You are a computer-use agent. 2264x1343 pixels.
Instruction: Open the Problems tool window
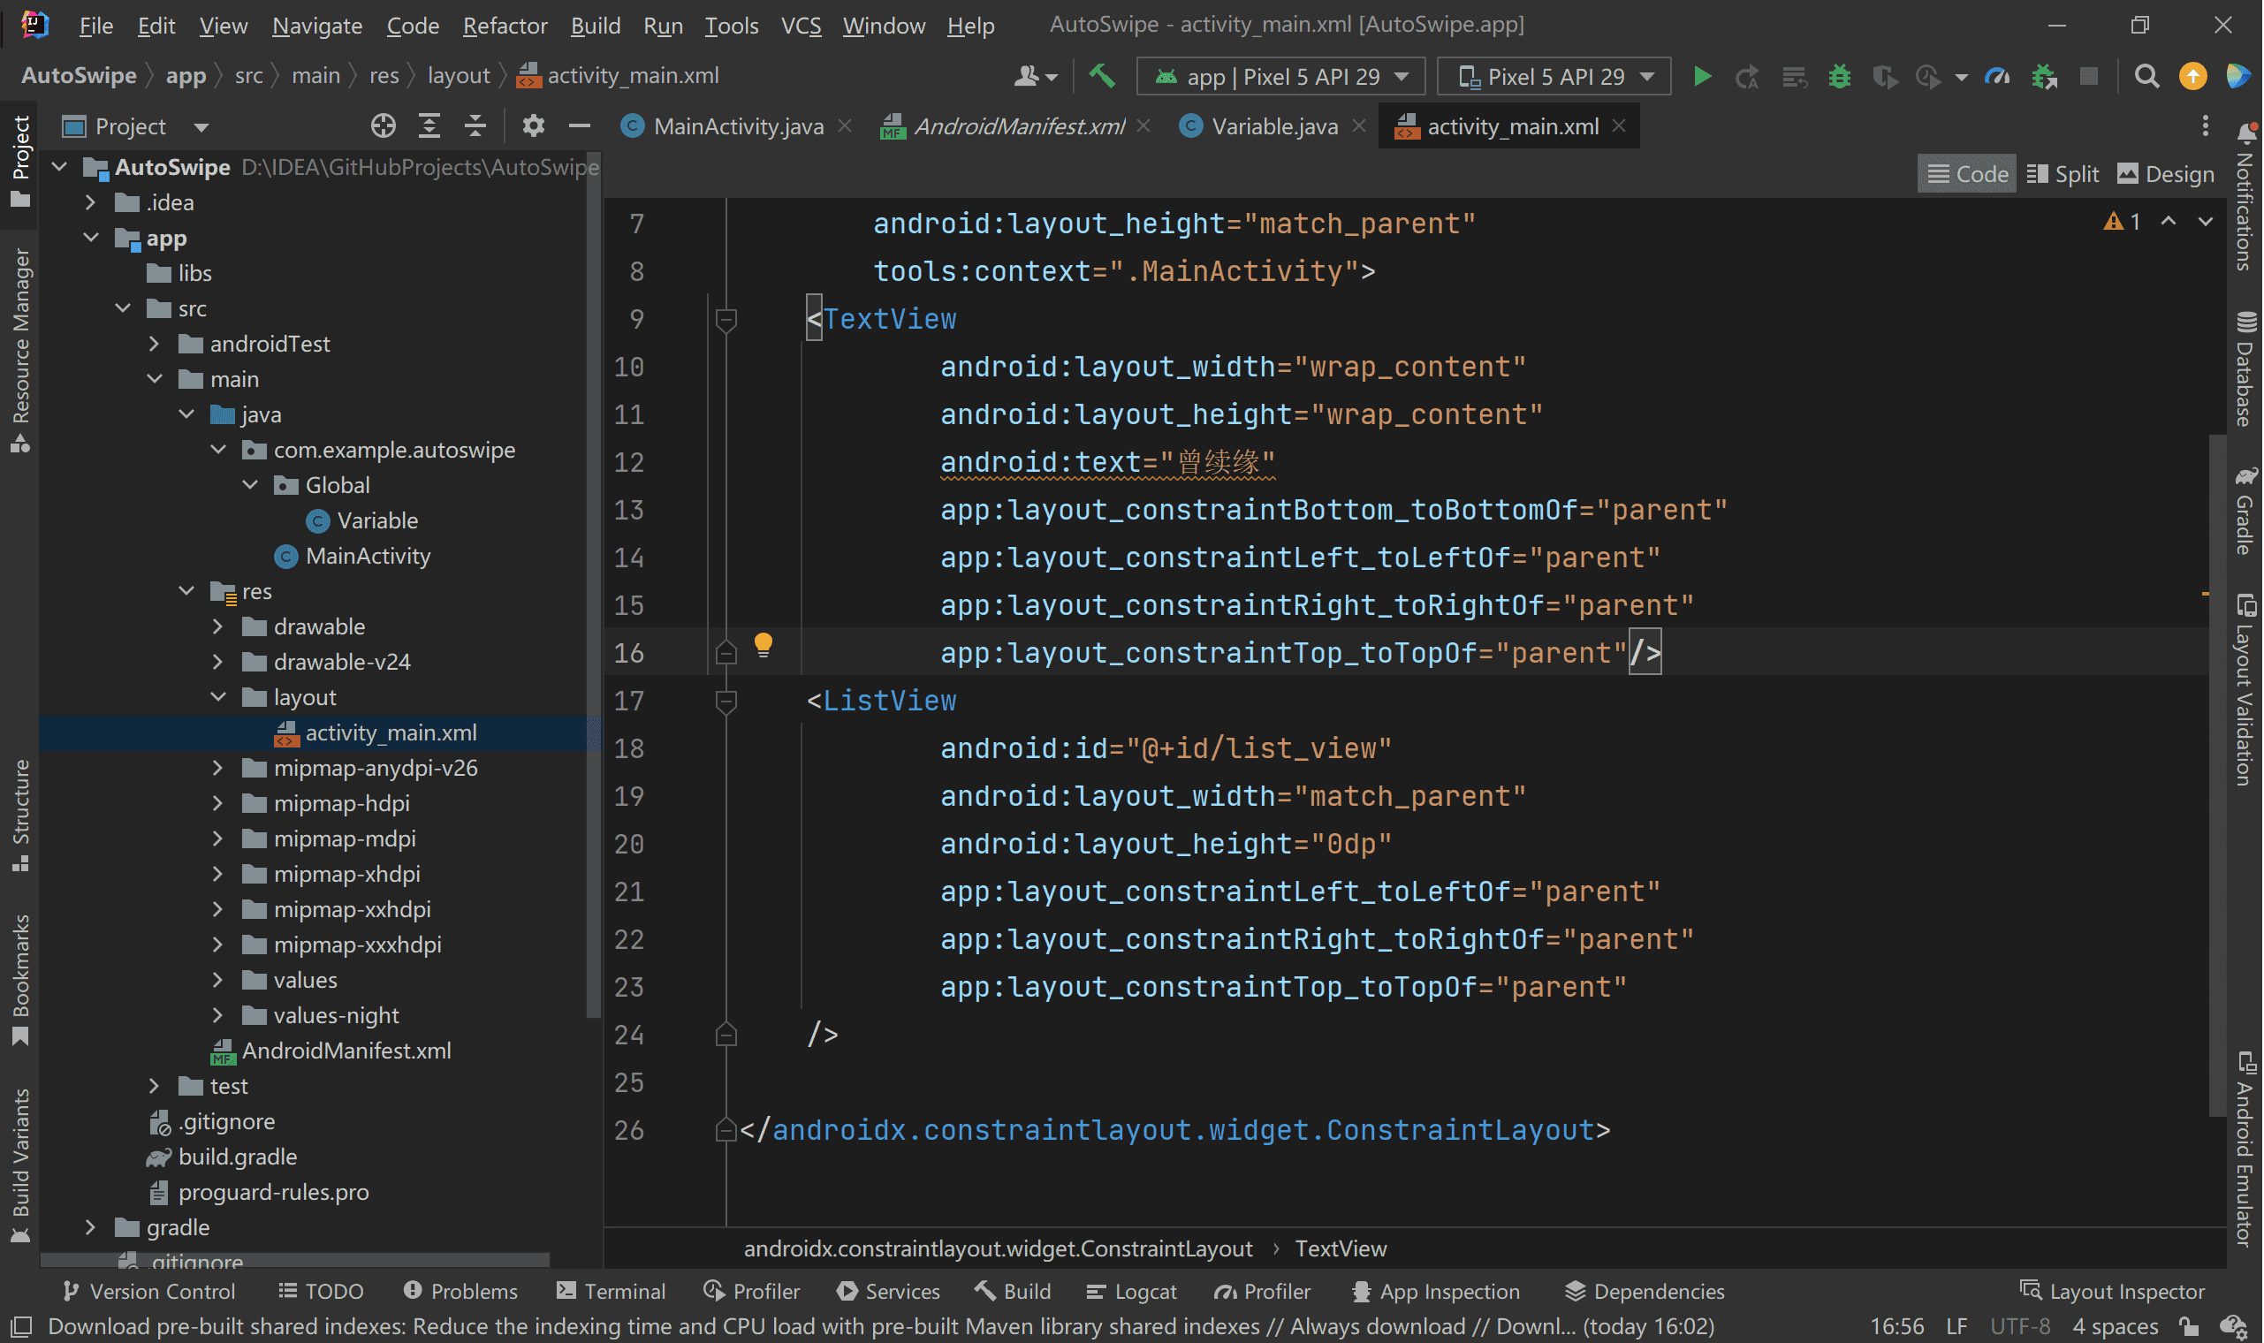(461, 1293)
